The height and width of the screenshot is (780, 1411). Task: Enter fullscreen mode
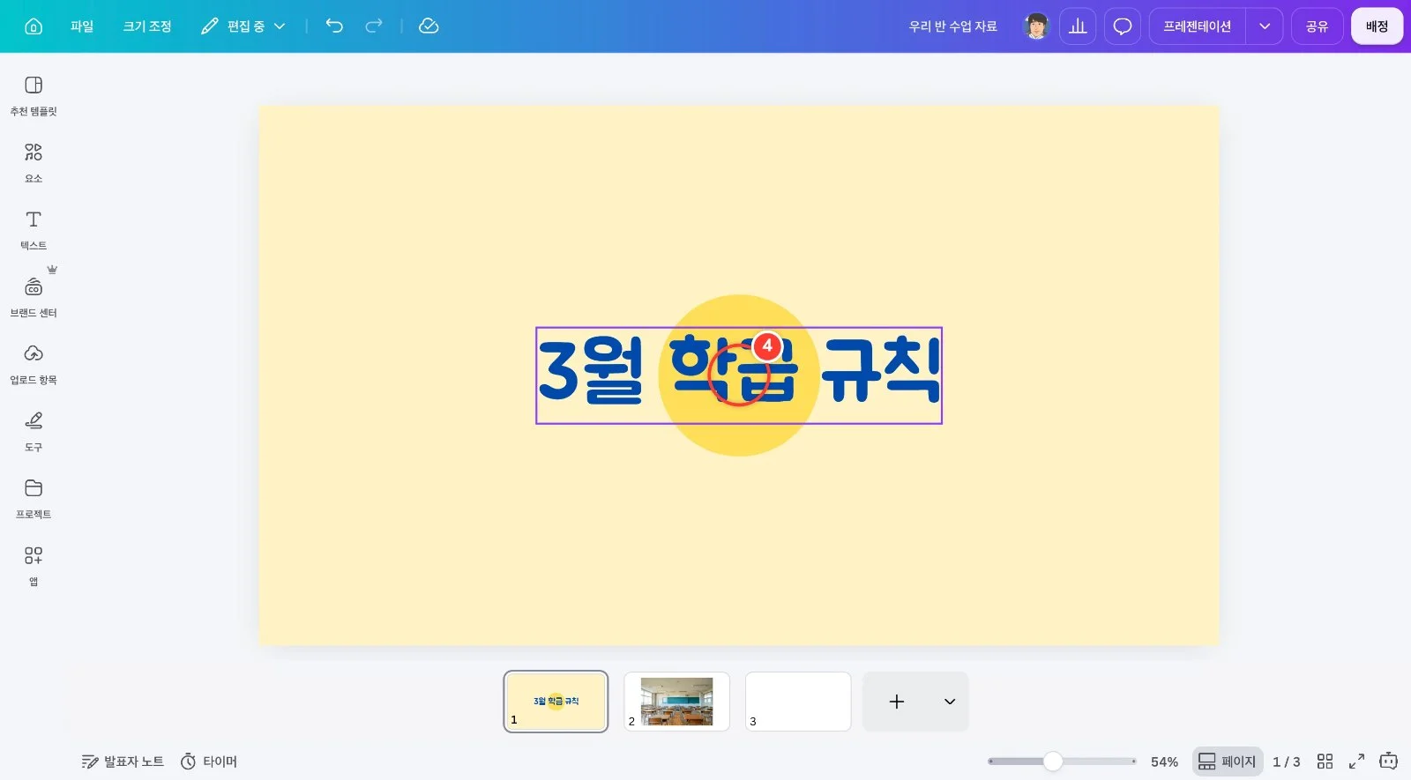tap(1357, 761)
